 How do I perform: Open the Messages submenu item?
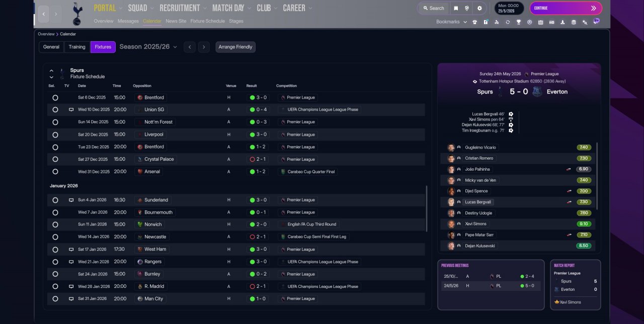[x=128, y=21]
